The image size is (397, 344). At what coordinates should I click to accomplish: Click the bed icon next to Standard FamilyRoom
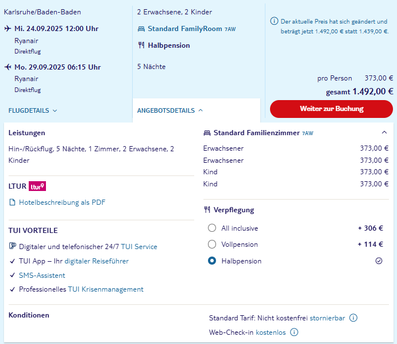(x=141, y=29)
